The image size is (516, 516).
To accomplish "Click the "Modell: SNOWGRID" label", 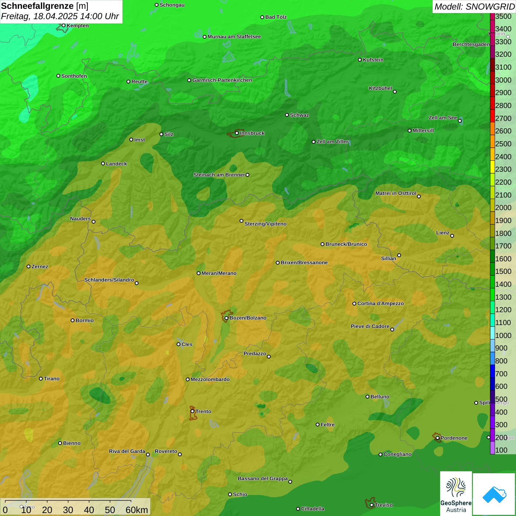I will tap(474, 7).
